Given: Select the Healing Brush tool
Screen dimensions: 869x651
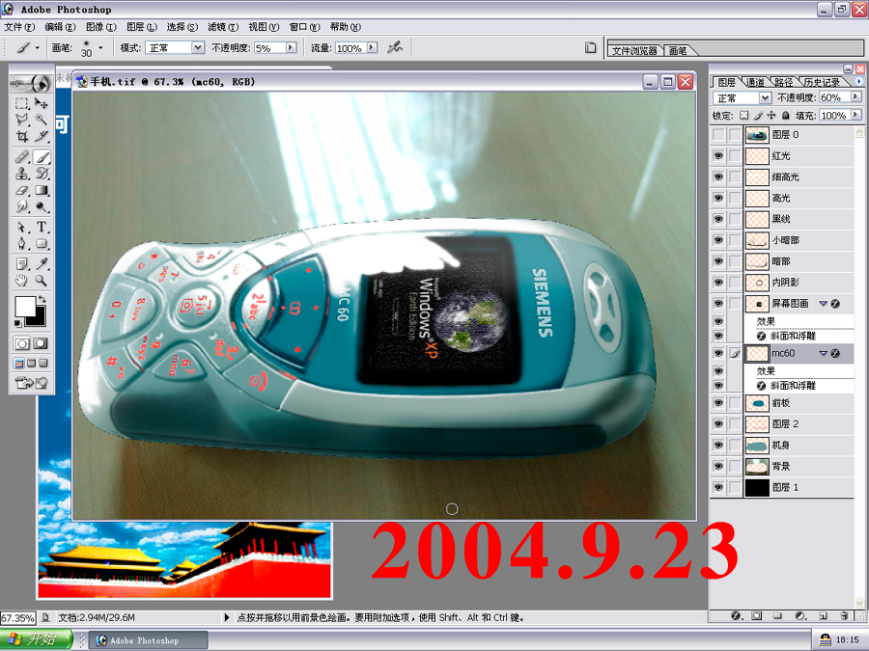Looking at the screenshot, I should [x=21, y=157].
